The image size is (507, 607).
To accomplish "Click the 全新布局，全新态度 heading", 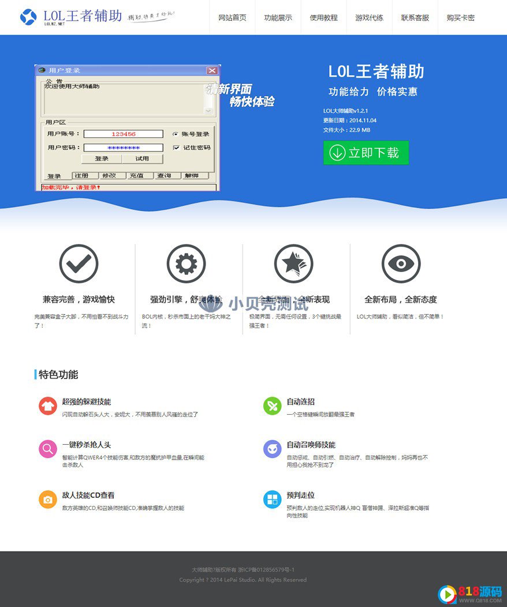I will tap(401, 300).
